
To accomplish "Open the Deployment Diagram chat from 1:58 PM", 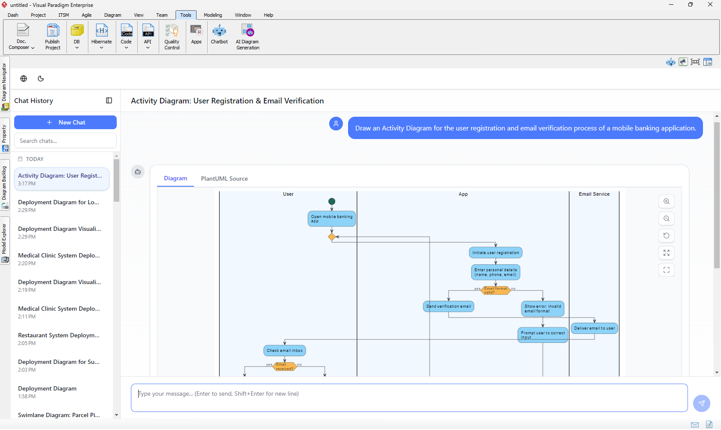I will (47, 388).
